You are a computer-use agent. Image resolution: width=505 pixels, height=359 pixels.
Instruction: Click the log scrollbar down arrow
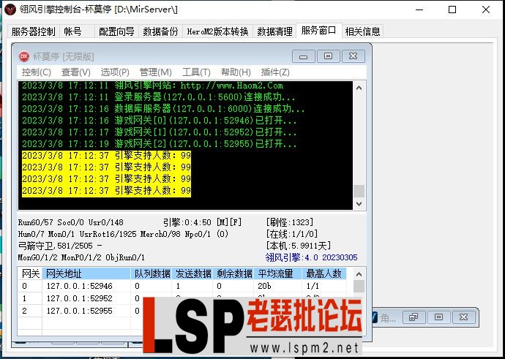click(x=359, y=203)
